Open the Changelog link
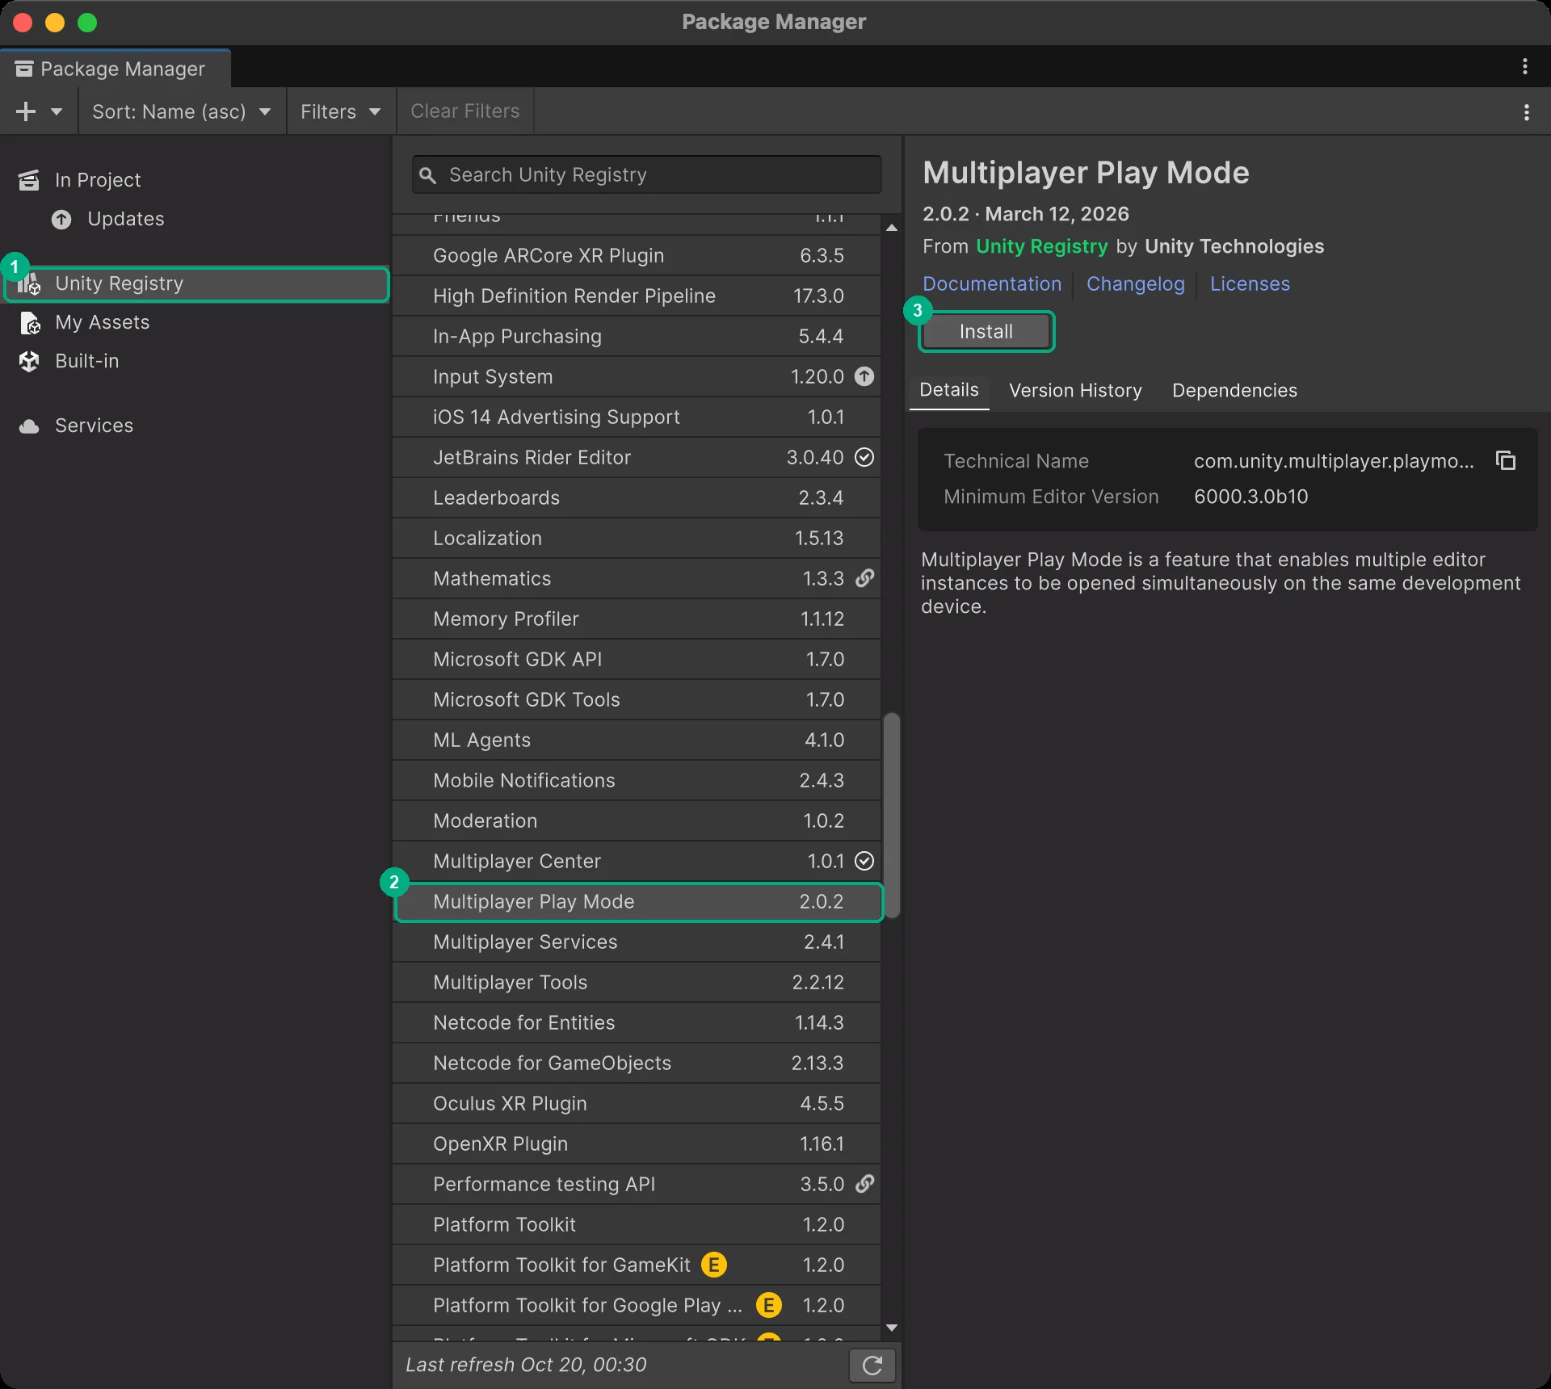Screen dimensions: 1551x1389 point(1135,284)
